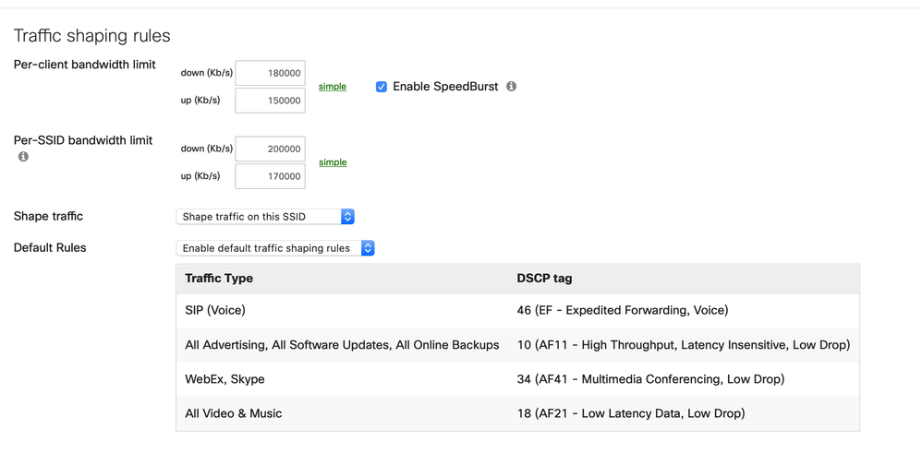
Task: Focus the per-SSID down field showing 200000
Action: [x=270, y=149]
